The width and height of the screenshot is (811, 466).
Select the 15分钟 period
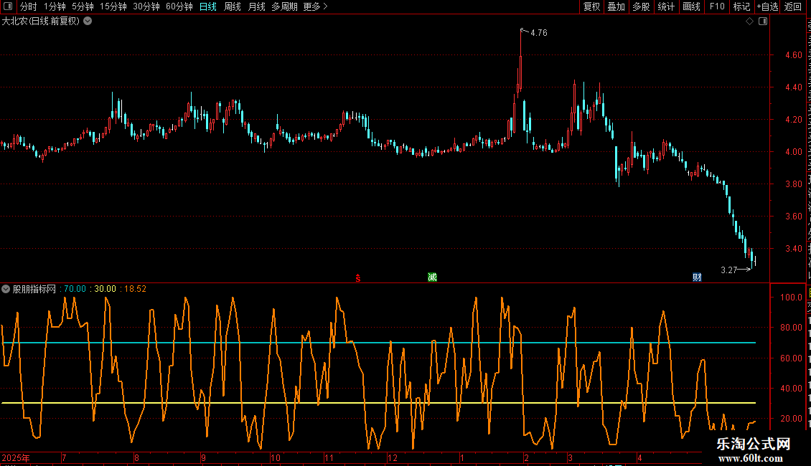coord(113,6)
